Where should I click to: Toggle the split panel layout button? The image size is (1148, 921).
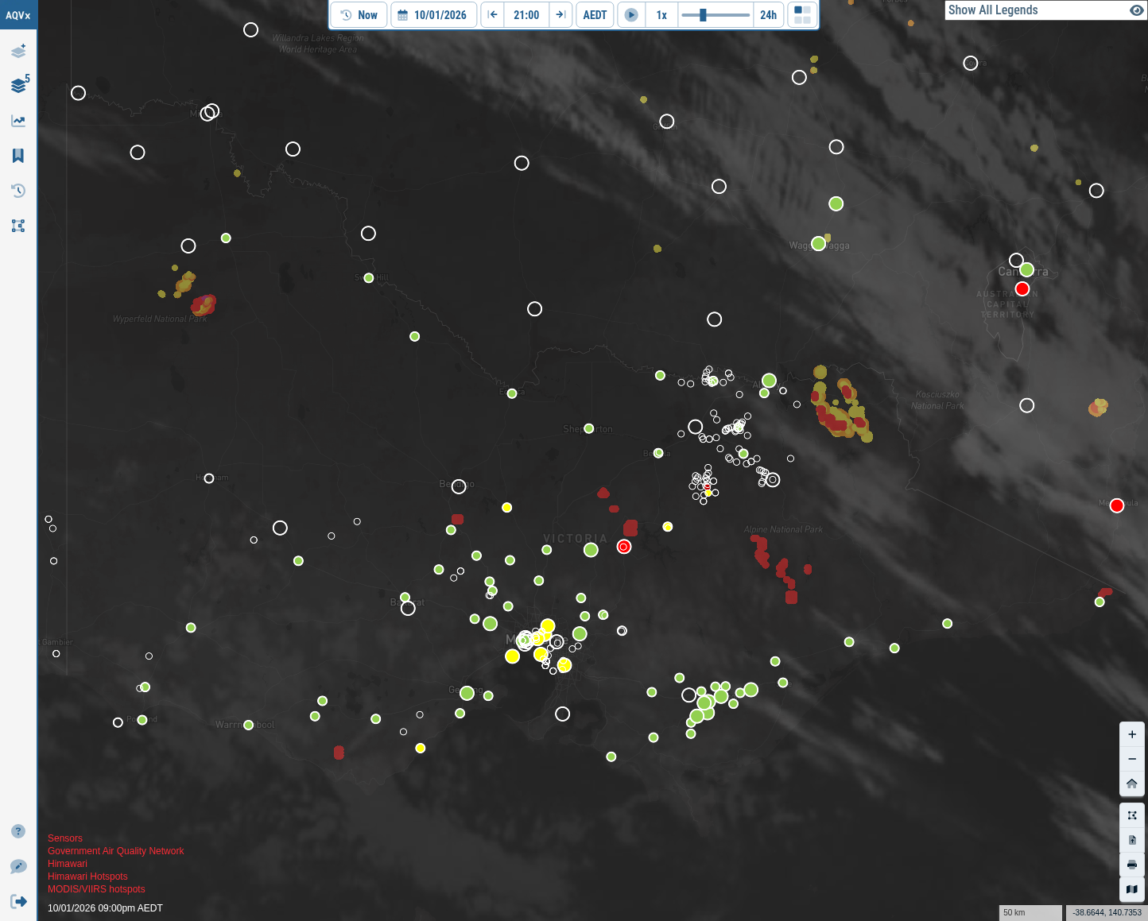(802, 15)
